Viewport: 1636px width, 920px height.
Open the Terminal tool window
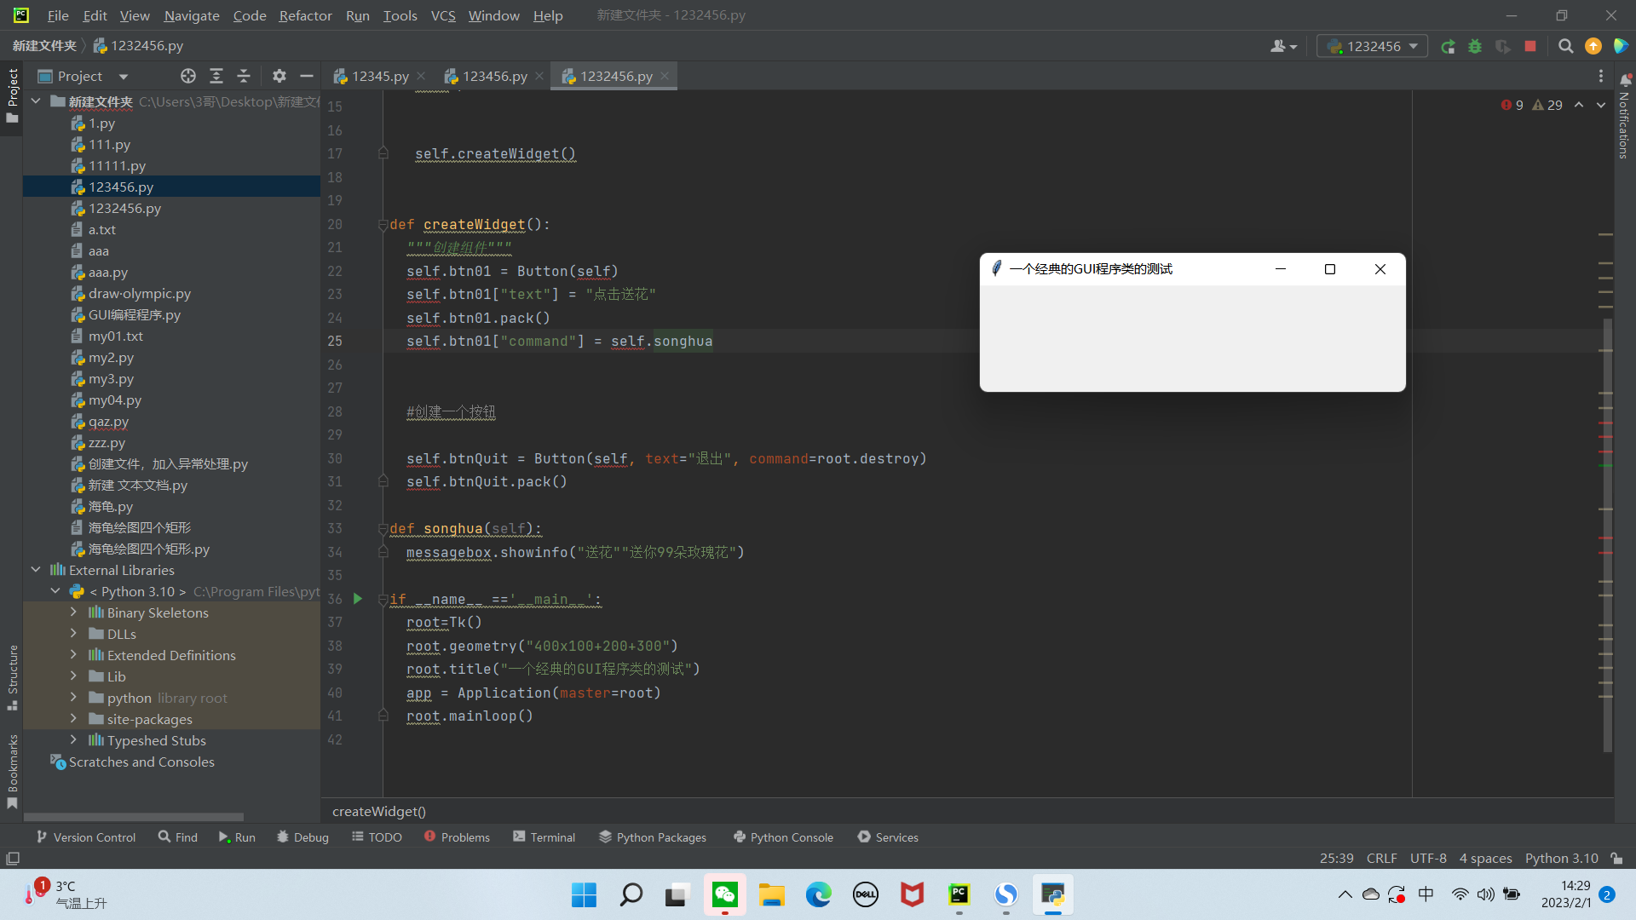pos(544,837)
